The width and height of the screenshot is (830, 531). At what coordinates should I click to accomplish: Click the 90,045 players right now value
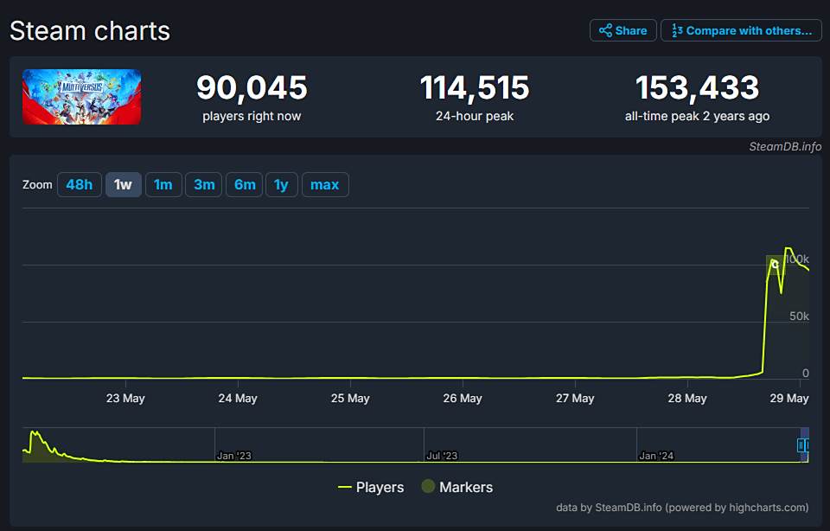(252, 87)
